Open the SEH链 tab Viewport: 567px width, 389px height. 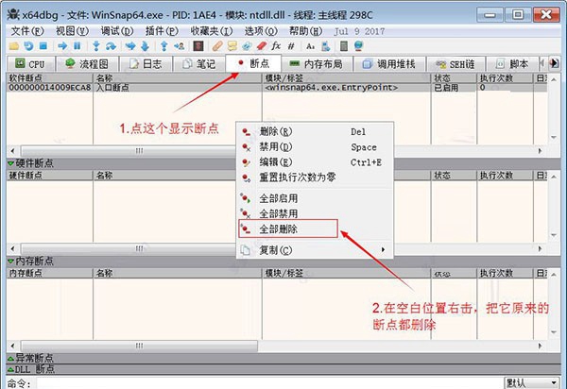[455, 64]
